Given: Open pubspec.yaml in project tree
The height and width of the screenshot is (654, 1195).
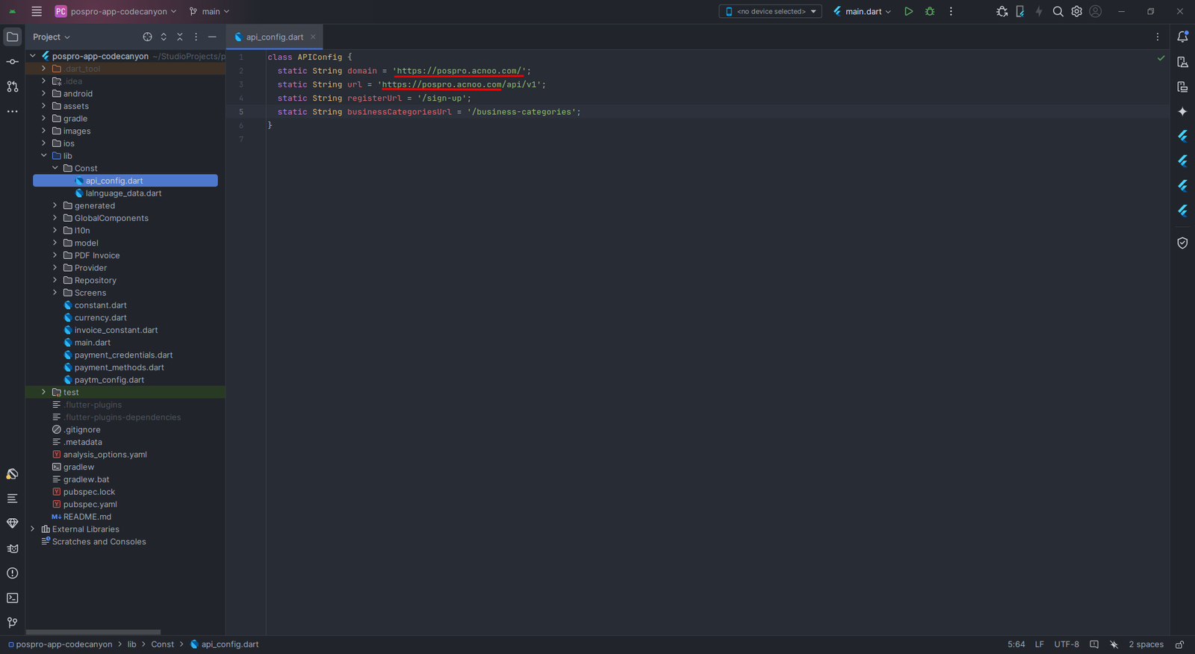Looking at the screenshot, I should click(90, 505).
